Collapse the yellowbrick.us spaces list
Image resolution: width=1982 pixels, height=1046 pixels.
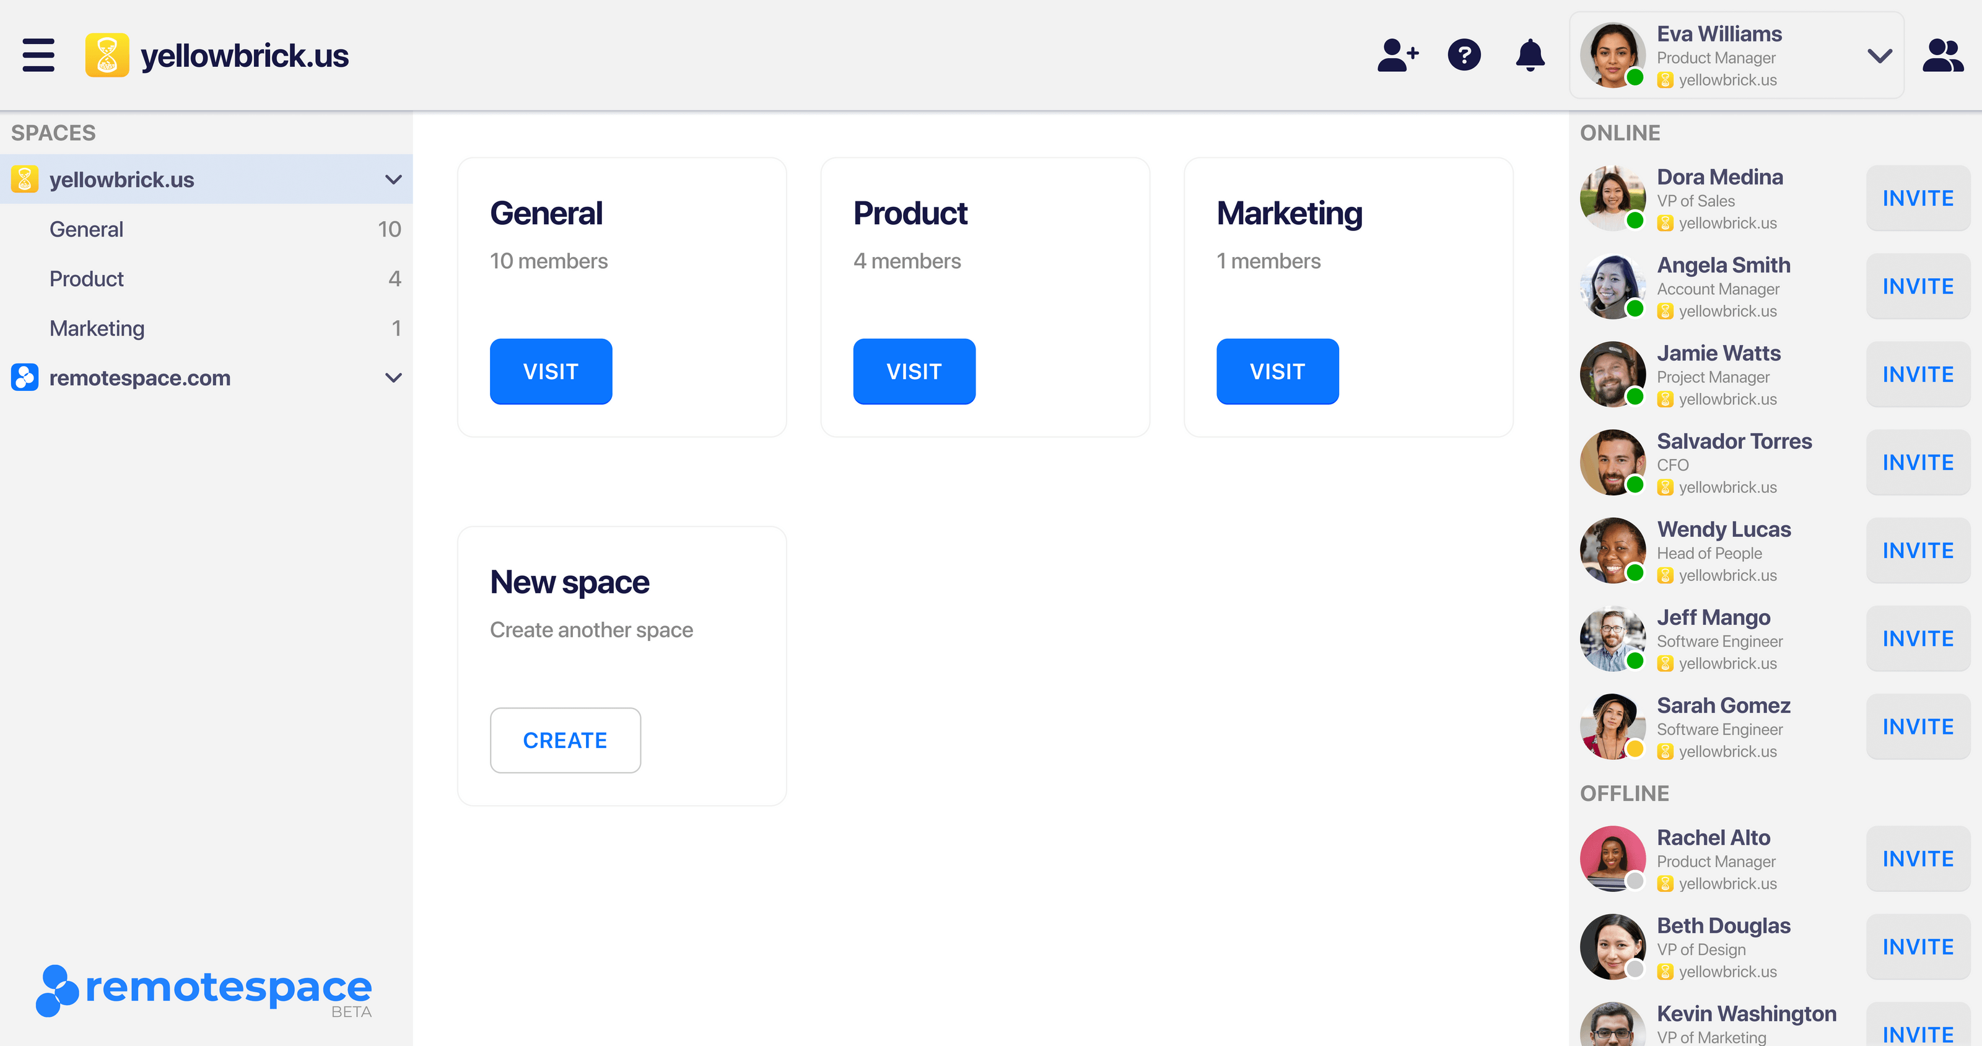click(x=393, y=179)
